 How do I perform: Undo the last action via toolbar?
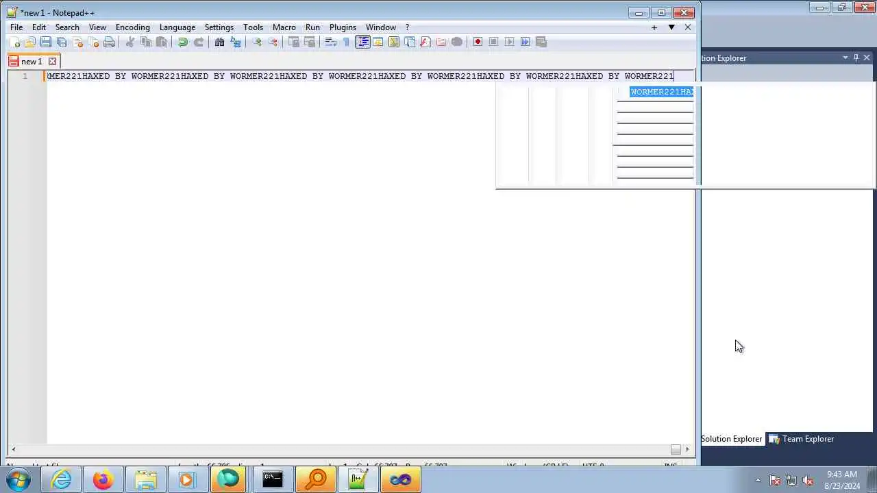tap(183, 42)
